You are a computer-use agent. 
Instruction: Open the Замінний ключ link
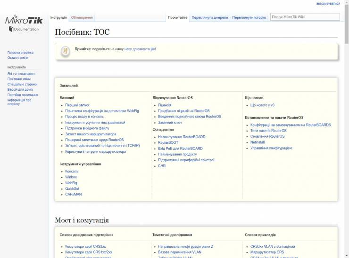(170, 123)
